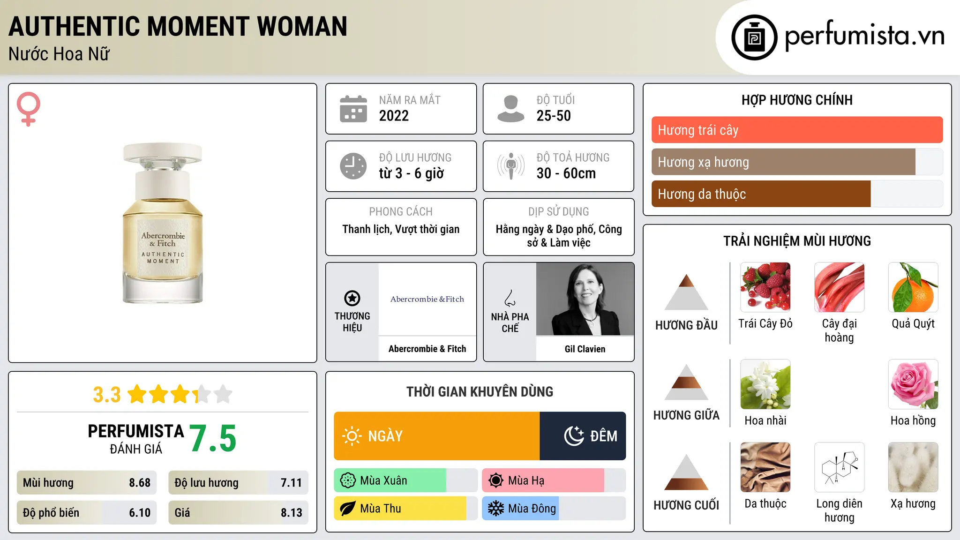
Task: Click the clock icon beside Độ lưu hương
Action: pyautogui.click(x=353, y=166)
